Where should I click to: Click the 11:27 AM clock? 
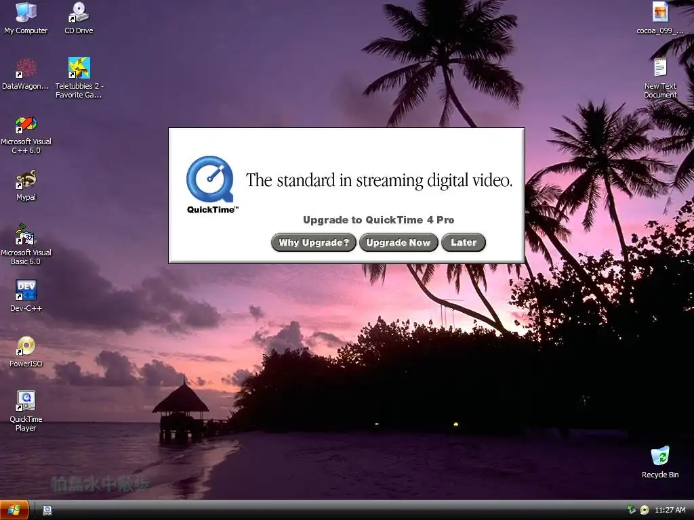(670, 510)
